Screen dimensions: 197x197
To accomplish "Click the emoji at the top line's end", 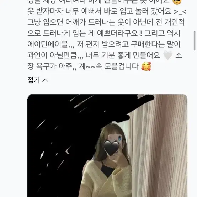I will (177, 2).
